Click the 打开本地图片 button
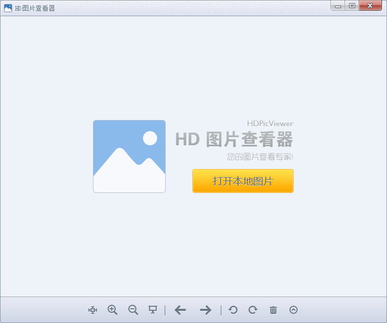The width and height of the screenshot is (387, 323). (x=243, y=181)
